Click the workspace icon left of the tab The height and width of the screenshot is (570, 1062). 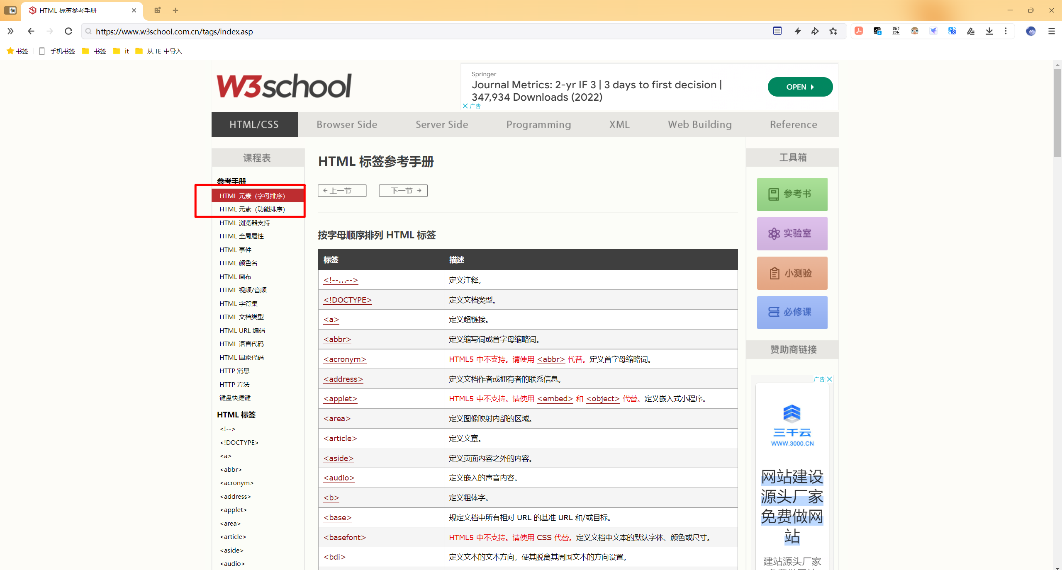coord(10,10)
